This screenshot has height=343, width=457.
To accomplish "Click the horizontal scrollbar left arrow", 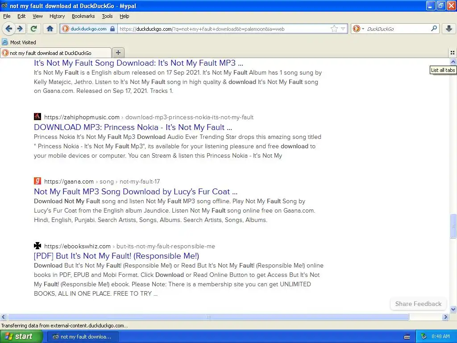I will point(3,317).
